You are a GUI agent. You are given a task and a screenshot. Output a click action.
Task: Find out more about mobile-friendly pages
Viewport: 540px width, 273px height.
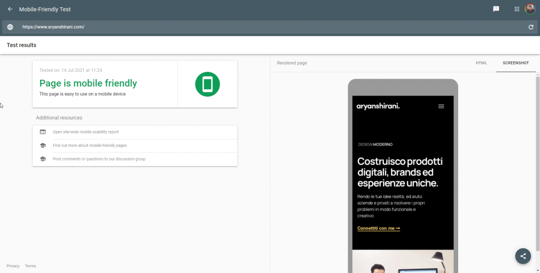click(x=90, y=145)
